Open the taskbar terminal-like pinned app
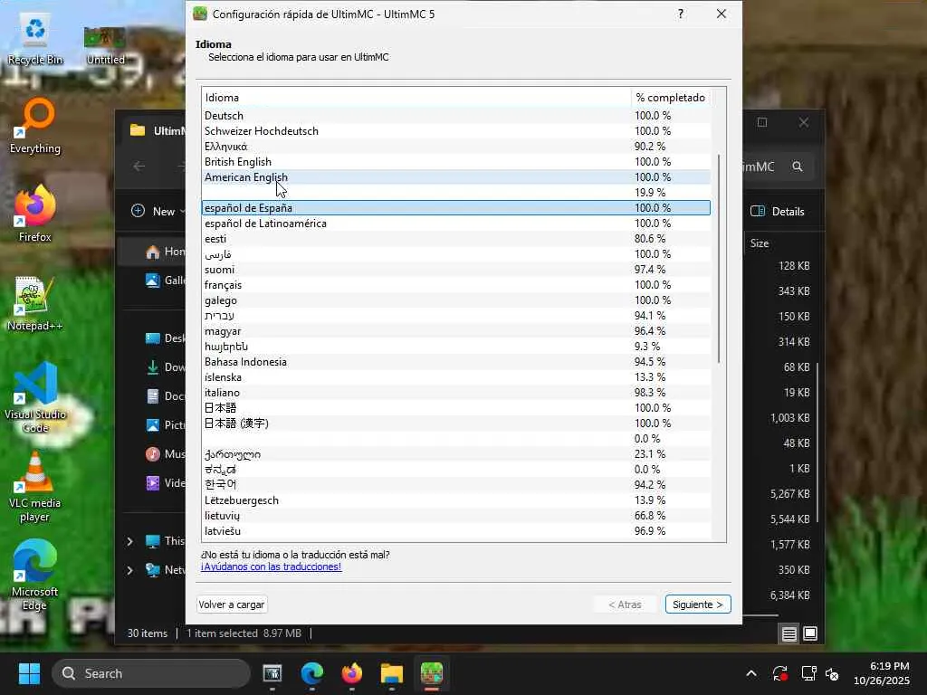The height and width of the screenshot is (695, 927). pyautogui.click(x=272, y=673)
